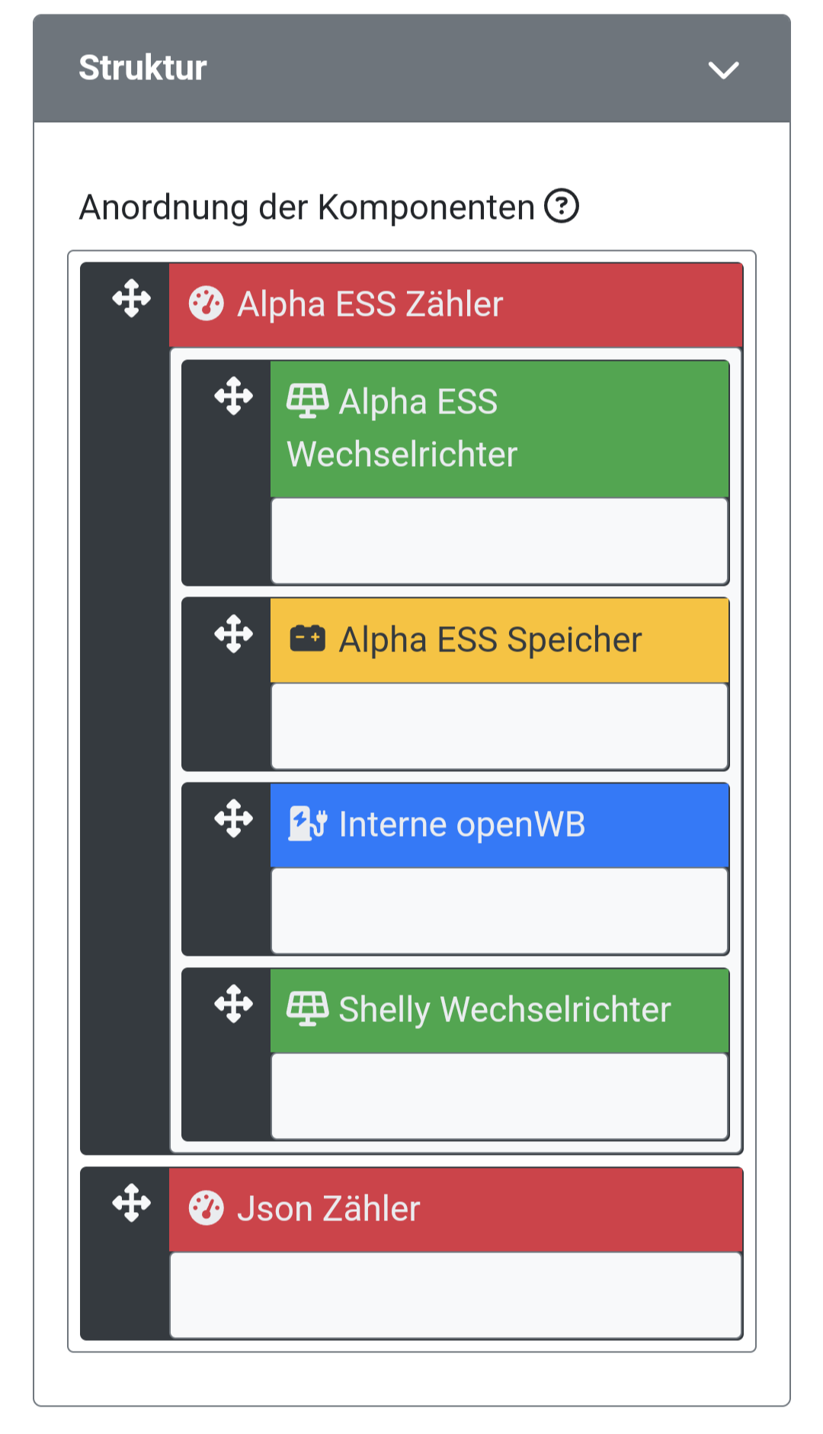This screenshot has height=1434, width=823.
Task: Click solar panel icon of Alpha ESS Wechselrichter
Action: coord(307,400)
